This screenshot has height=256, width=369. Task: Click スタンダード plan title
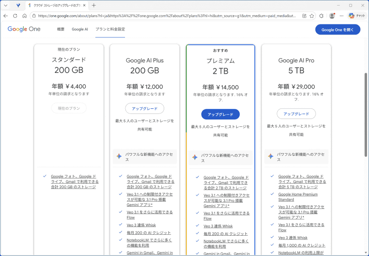pos(69,60)
